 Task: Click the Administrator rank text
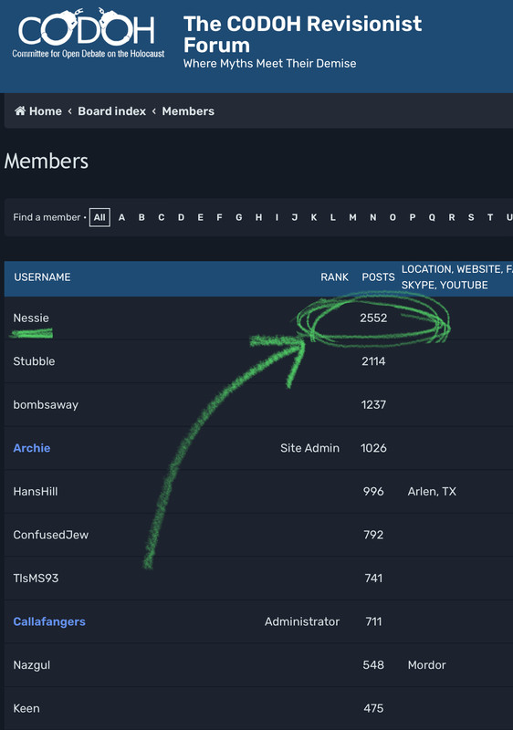click(x=302, y=621)
